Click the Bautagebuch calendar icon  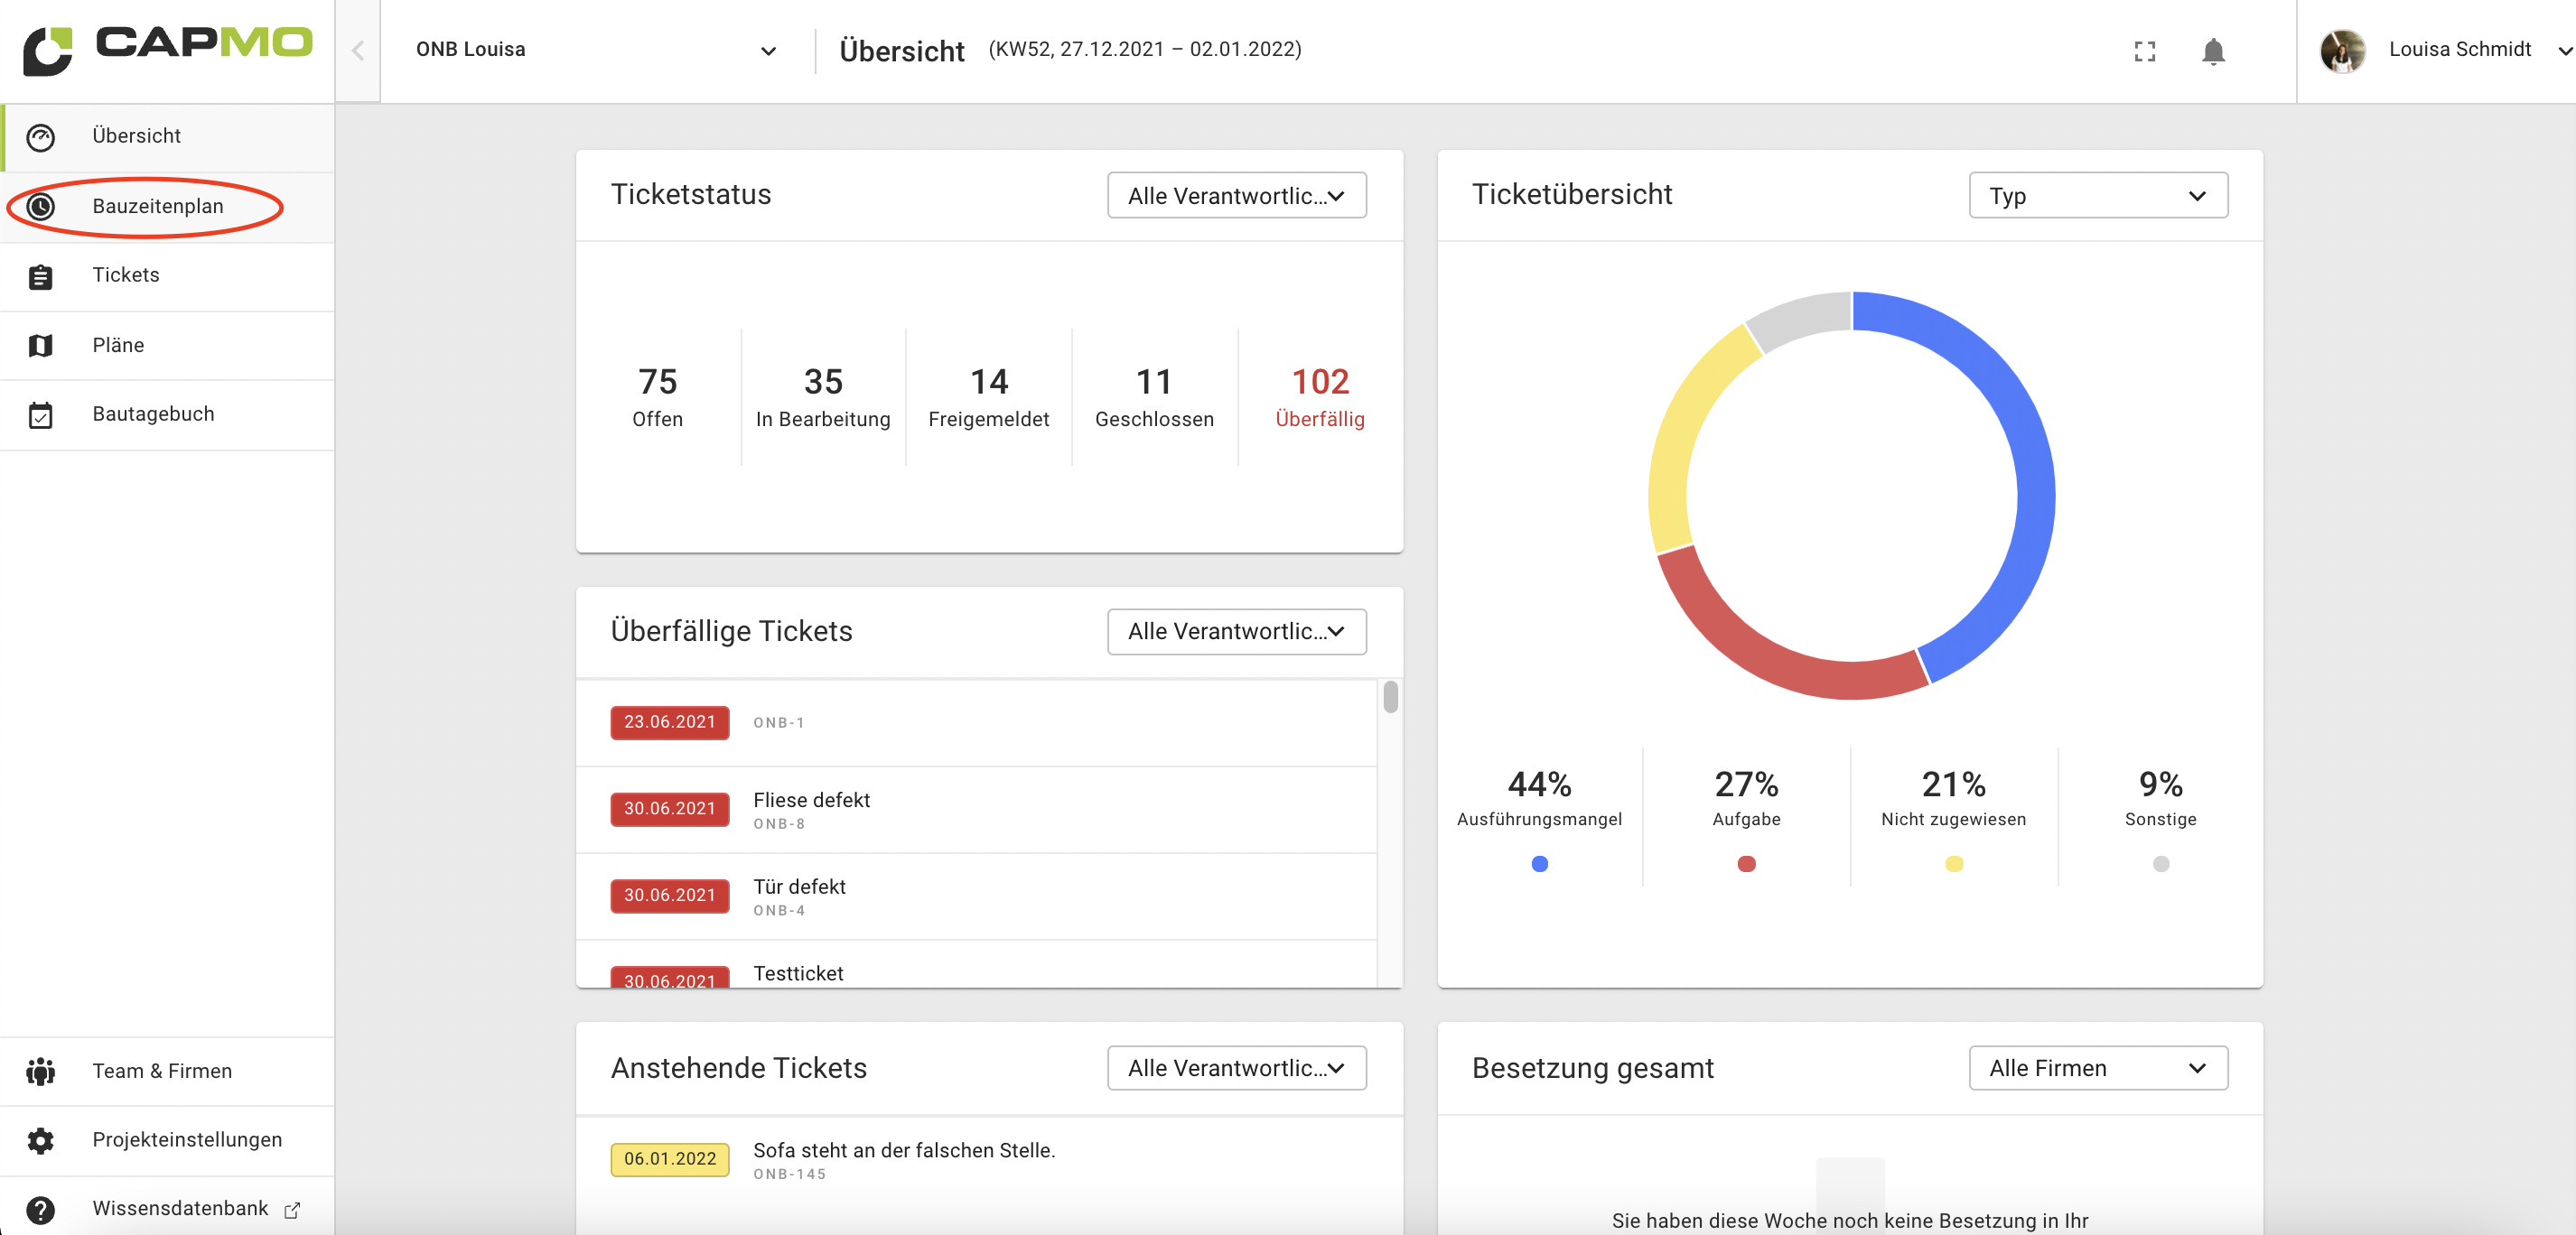(x=41, y=414)
